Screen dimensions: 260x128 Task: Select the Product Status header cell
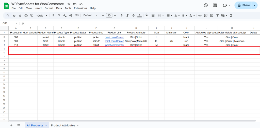click(78, 33)
